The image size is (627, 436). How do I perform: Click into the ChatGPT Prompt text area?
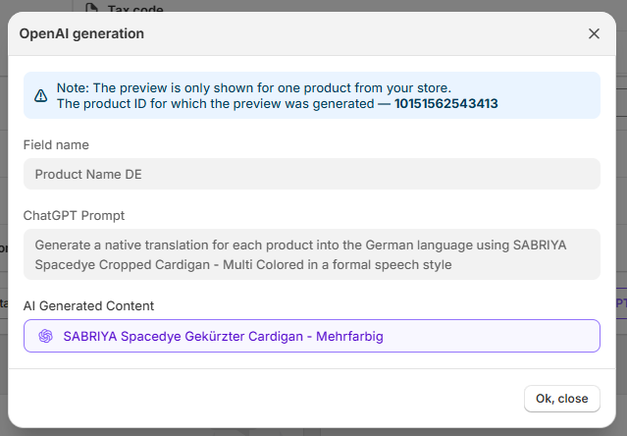311,254
